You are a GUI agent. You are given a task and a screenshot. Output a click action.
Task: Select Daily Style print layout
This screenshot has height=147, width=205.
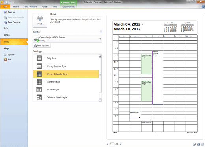click(x=65, y=58)
